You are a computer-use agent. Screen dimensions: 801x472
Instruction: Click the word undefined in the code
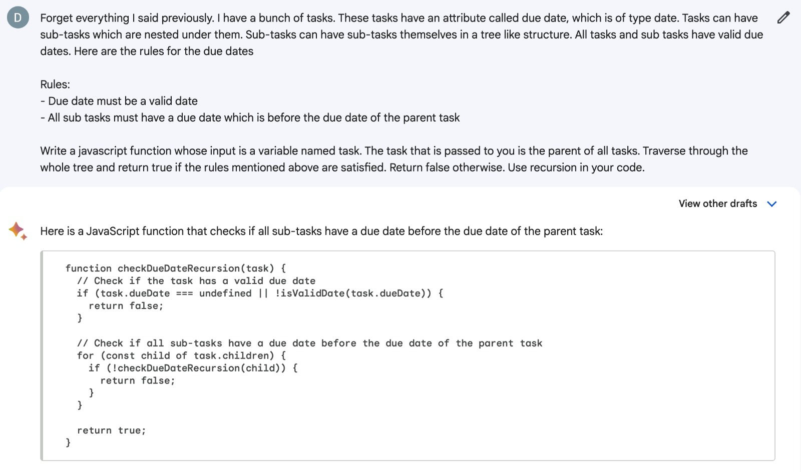pos(225,293)
